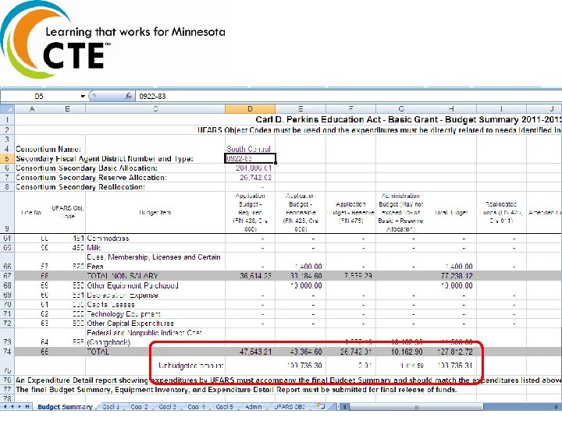The height and width of the screenshot is (421, 562).
Task: Go to the previous sheet tab arrow
Action: [12, 407]
